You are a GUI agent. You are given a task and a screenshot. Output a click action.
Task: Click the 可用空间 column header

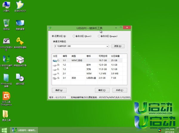pyautogui.click(x=103, y=56)
